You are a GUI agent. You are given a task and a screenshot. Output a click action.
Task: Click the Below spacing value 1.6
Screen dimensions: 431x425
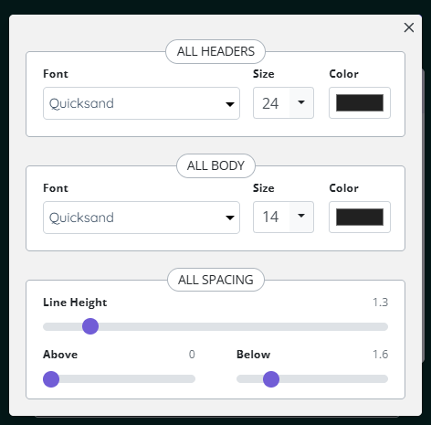tap(381, 355)
